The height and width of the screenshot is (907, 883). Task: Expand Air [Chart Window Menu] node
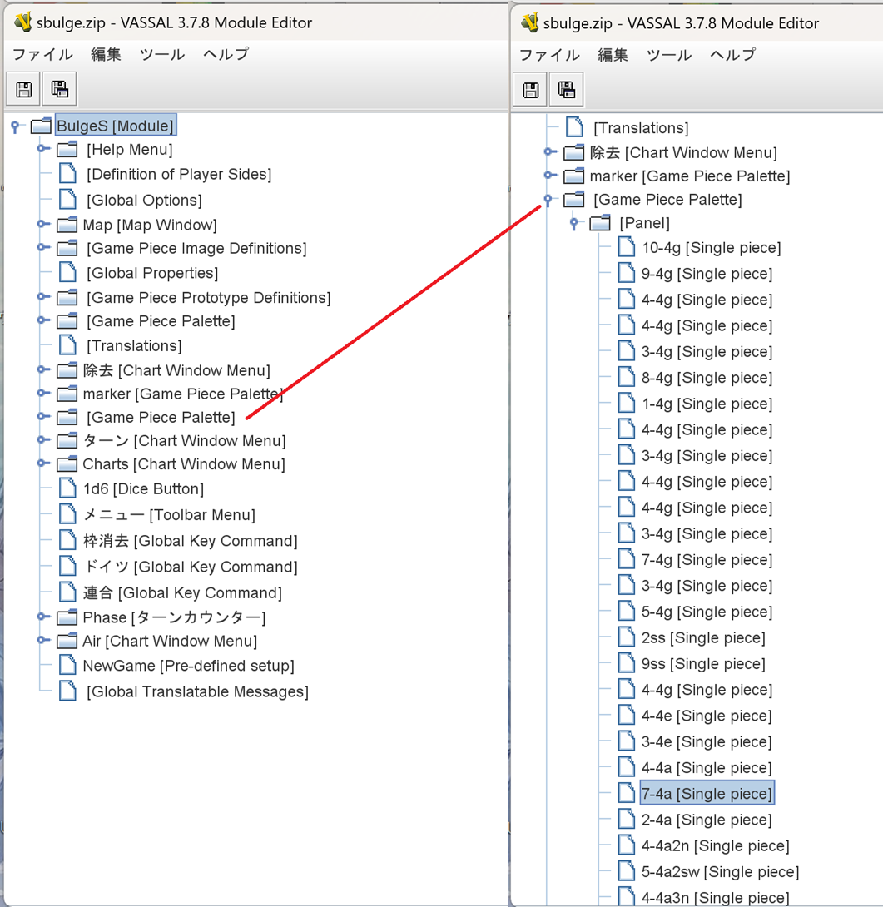(x=42, y=641)
